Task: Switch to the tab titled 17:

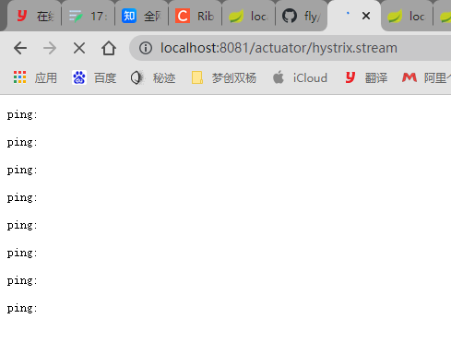Action: pyautogui.click(x=89, y=16)
